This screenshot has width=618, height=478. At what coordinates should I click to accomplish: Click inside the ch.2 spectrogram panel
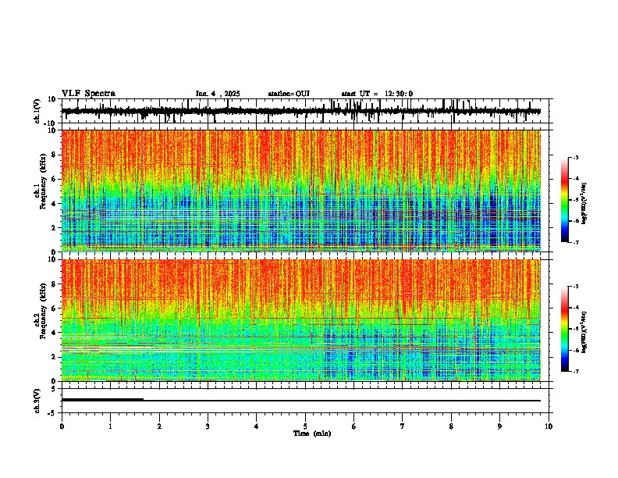[301, 320]
